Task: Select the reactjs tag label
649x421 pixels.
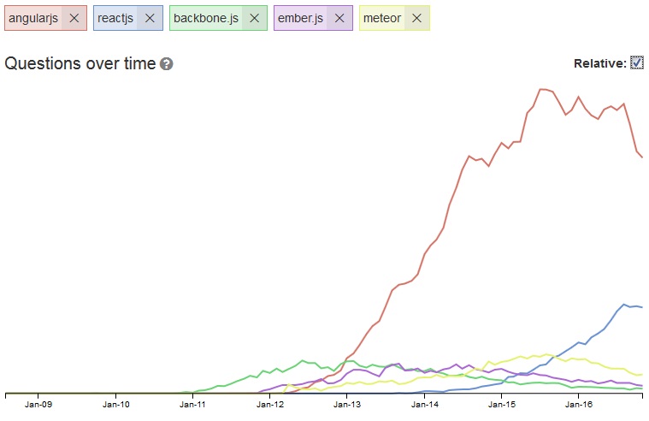Action: coord(115,18)
